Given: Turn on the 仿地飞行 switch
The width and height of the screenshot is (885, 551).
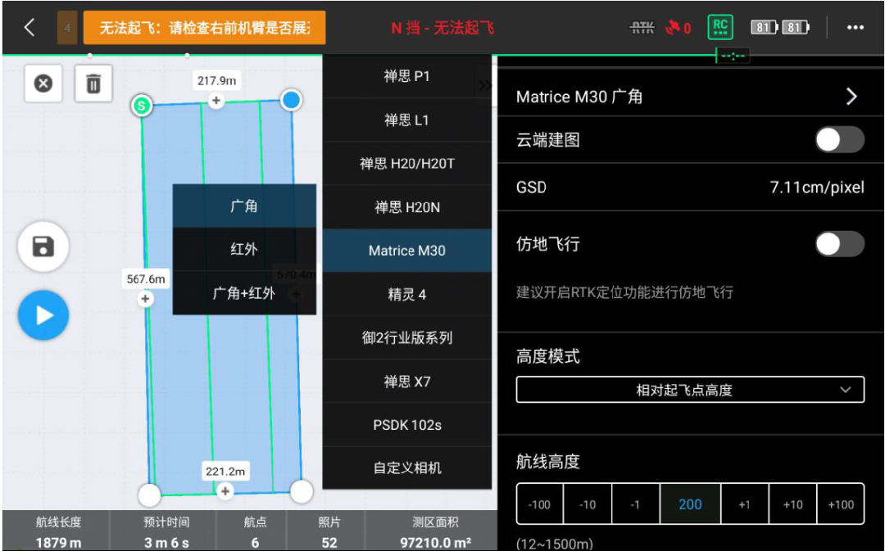Looking at the screenshot, I should pos(839,244).
